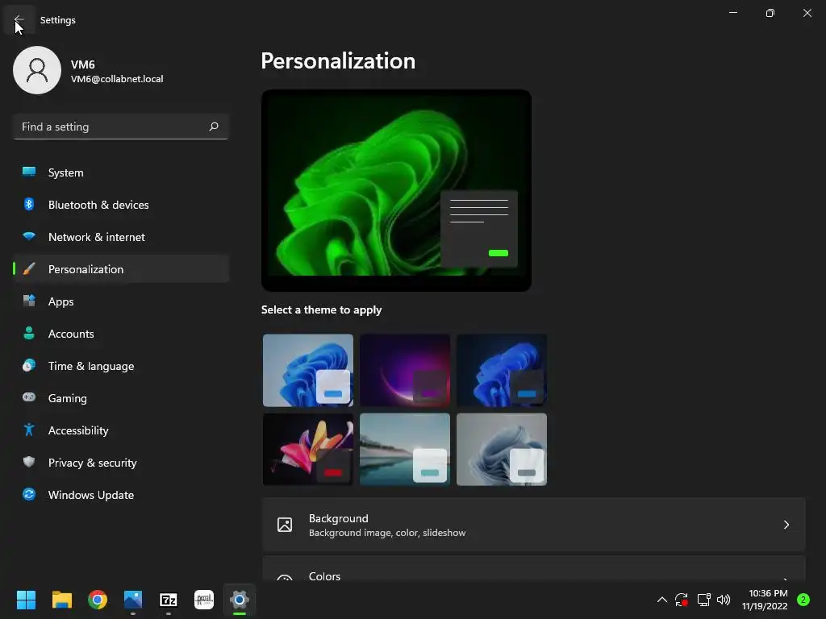Viewport: 826px width, 619px height.
Task: Expand Background with its chevron arrow
Action: click(786, 525)
